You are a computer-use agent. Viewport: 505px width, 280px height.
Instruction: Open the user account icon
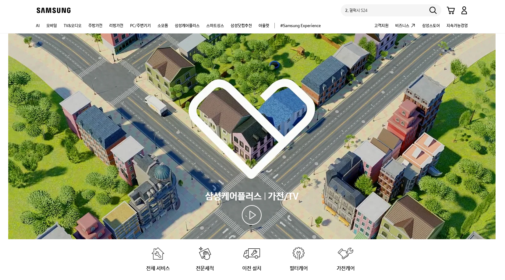(x=464, y=10)
